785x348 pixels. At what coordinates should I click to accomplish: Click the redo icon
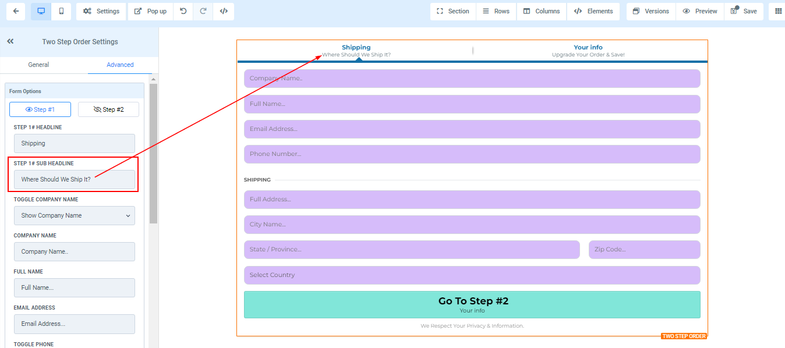pyautogui.click(x=203, y=11)
